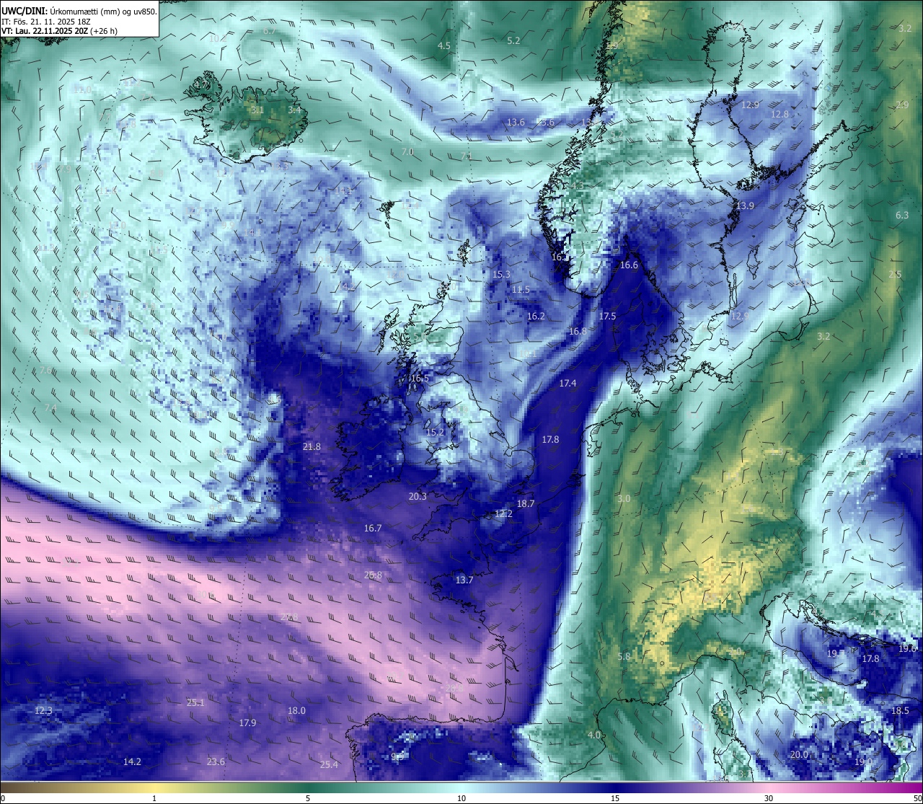Click the 15.3 value label

501,274
